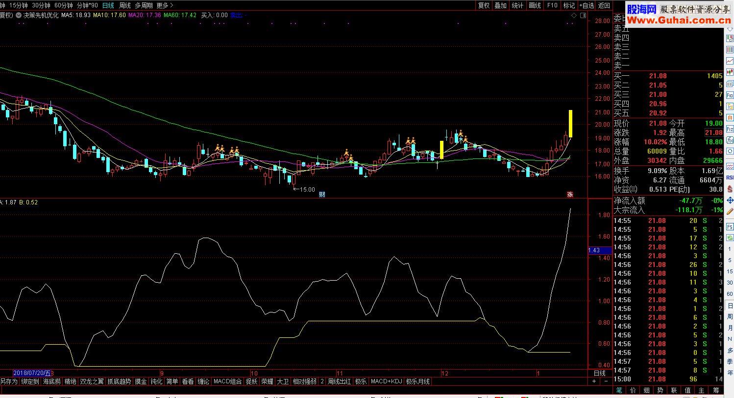Click the blue four-arrow move sidebar icon
734x398 pixels.
(730, 200)
